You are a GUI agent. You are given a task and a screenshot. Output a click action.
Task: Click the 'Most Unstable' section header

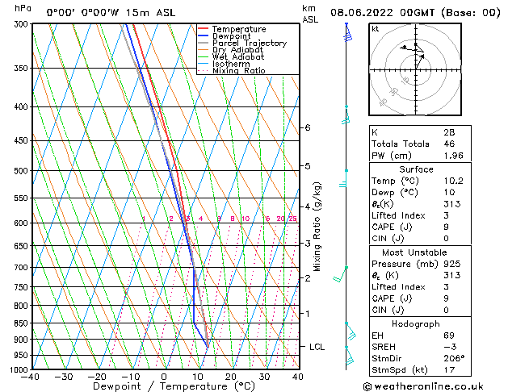click(414, 252)
